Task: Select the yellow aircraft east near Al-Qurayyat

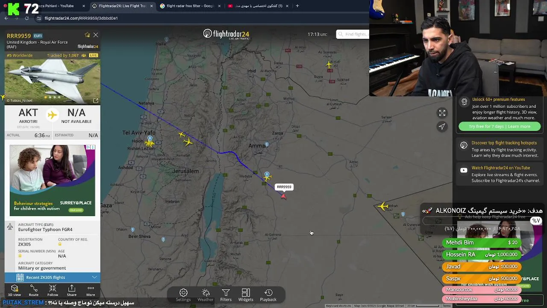Action: click(383, 207)
